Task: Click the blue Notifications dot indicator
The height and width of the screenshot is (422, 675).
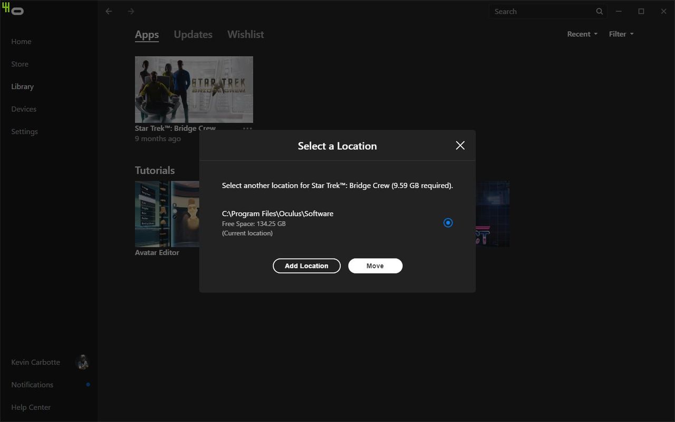Action: (x=88, y=385)
